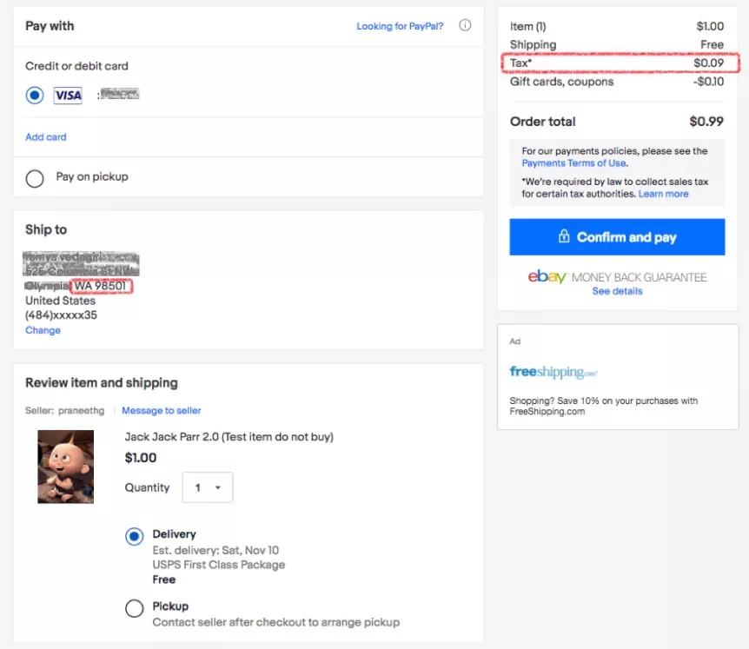Viewport: 749px width, 649px height.
Task: Click the freeshipping.com ad description text
Action: click(603, 406)
